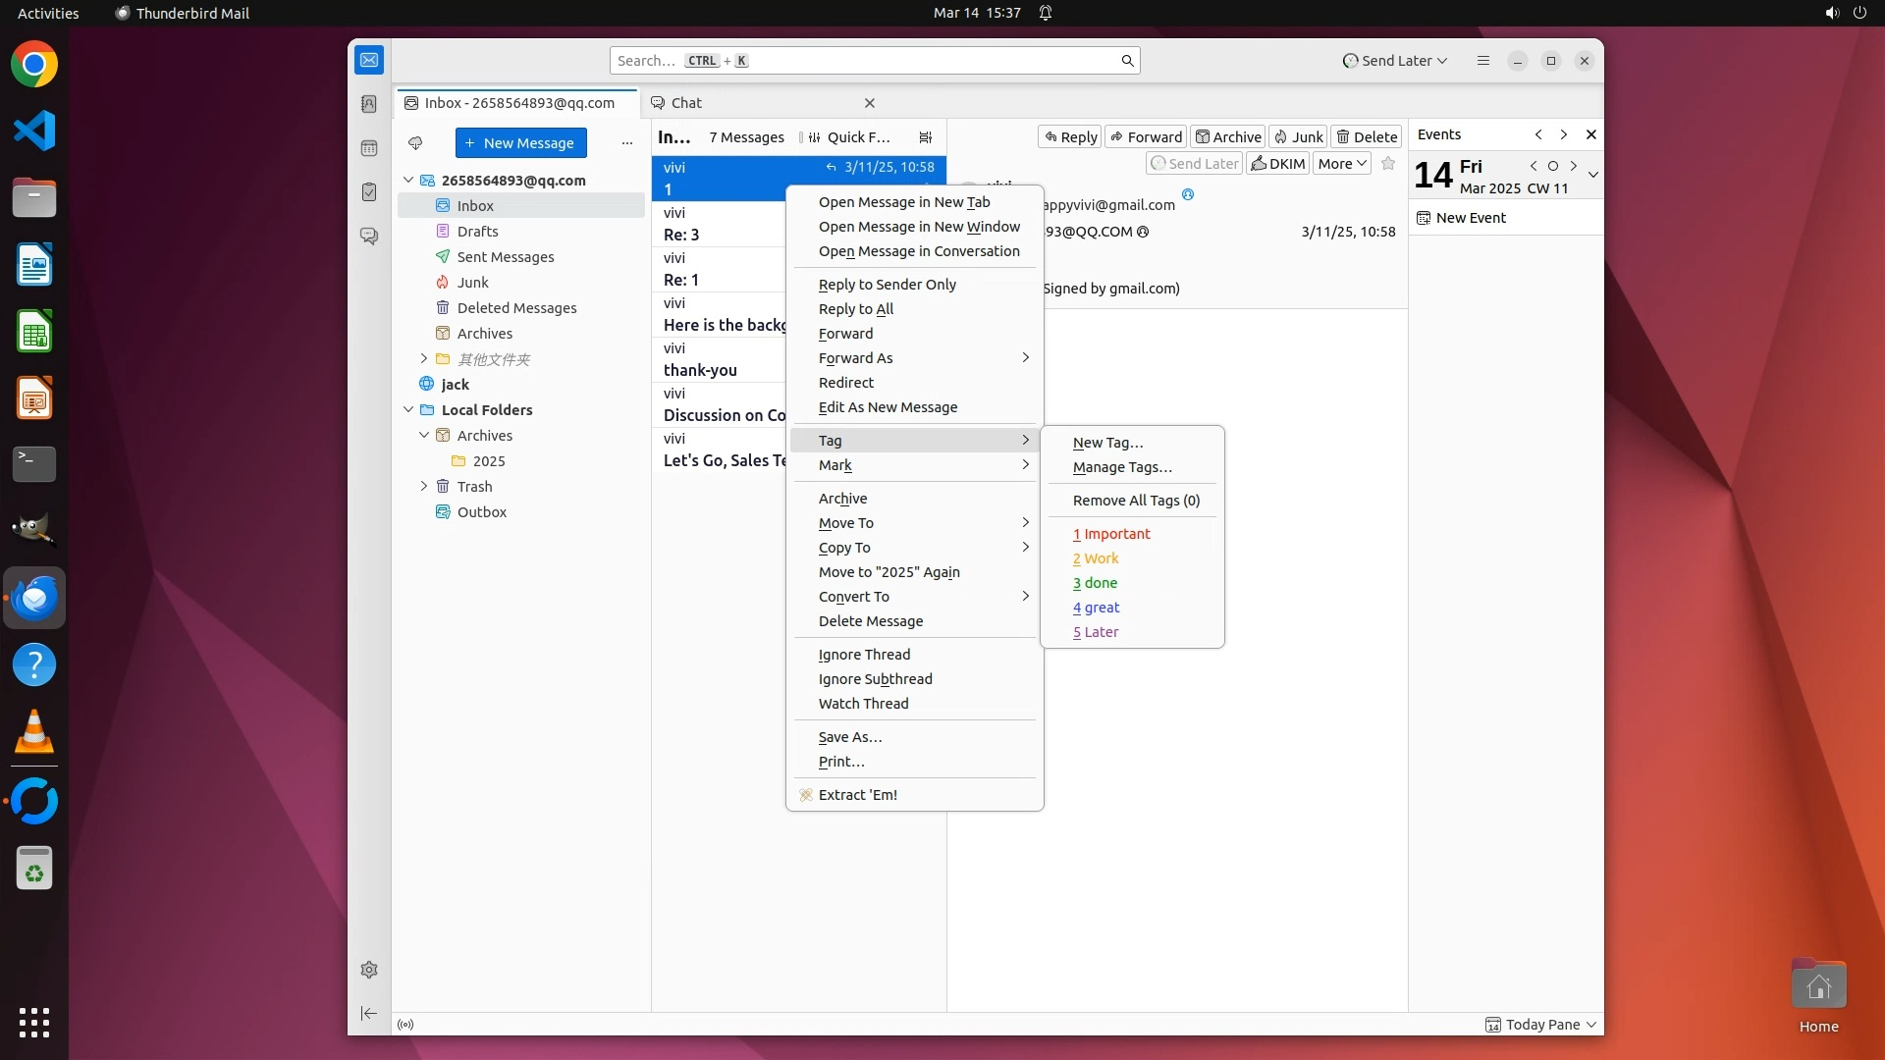Collapse the Local Folders tree
The image size is (1885, 1060).
pyautogui.click(x=408, y=410)
